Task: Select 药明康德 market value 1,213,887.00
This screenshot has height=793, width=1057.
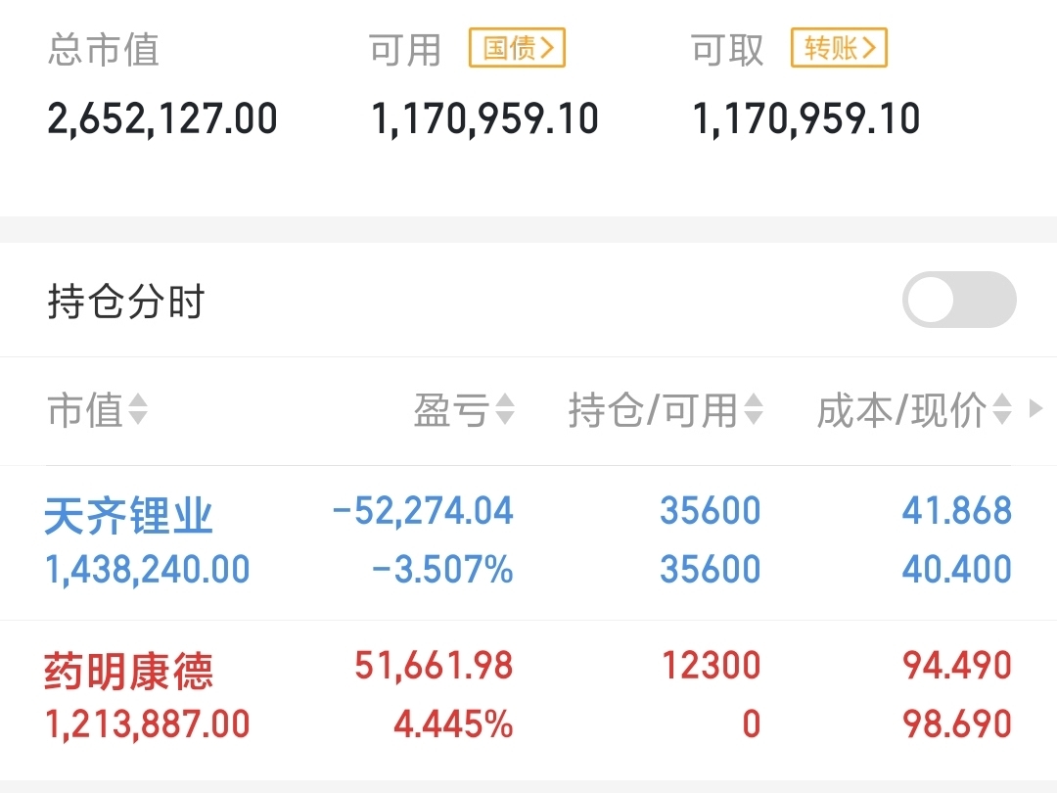Action: click(x=148, y=724)
